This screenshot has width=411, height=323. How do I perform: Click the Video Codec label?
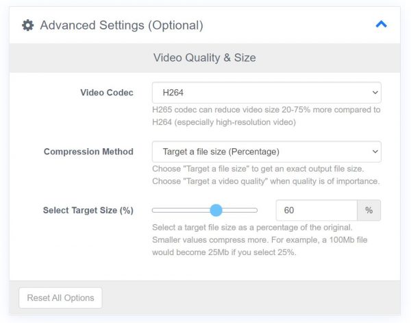tap(107, 93)
